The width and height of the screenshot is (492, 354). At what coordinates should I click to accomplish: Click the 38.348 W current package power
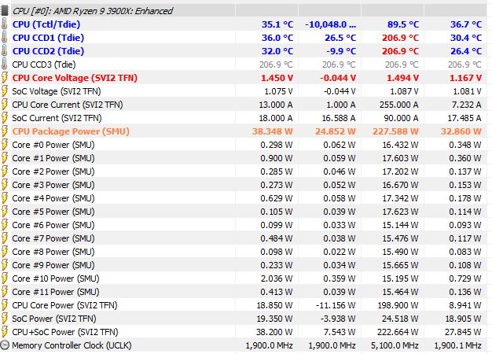[273, 131]
